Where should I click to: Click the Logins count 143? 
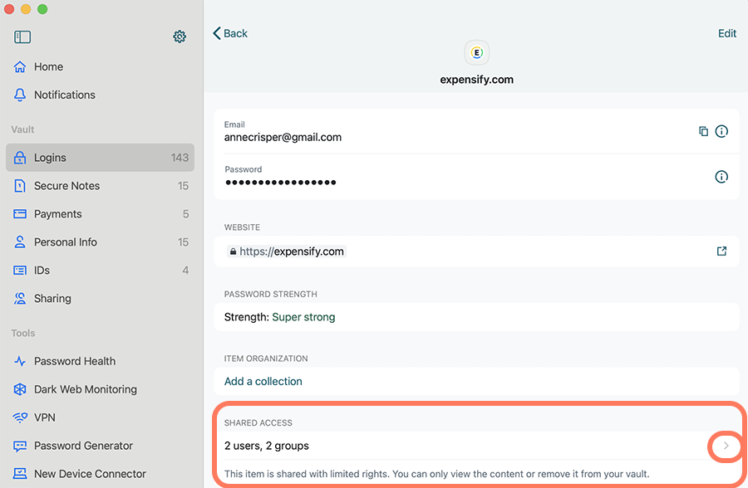pyautogui.click(x=180, y=157)
